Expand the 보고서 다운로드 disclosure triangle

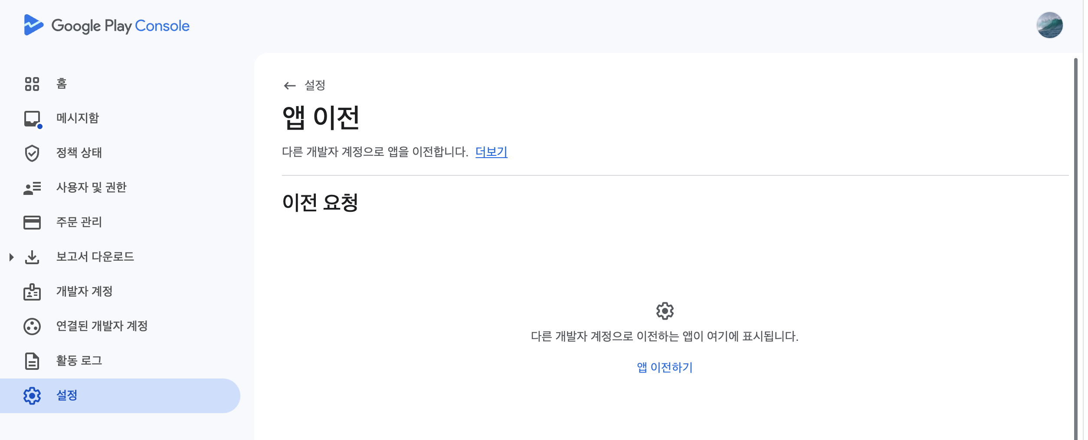11,256
